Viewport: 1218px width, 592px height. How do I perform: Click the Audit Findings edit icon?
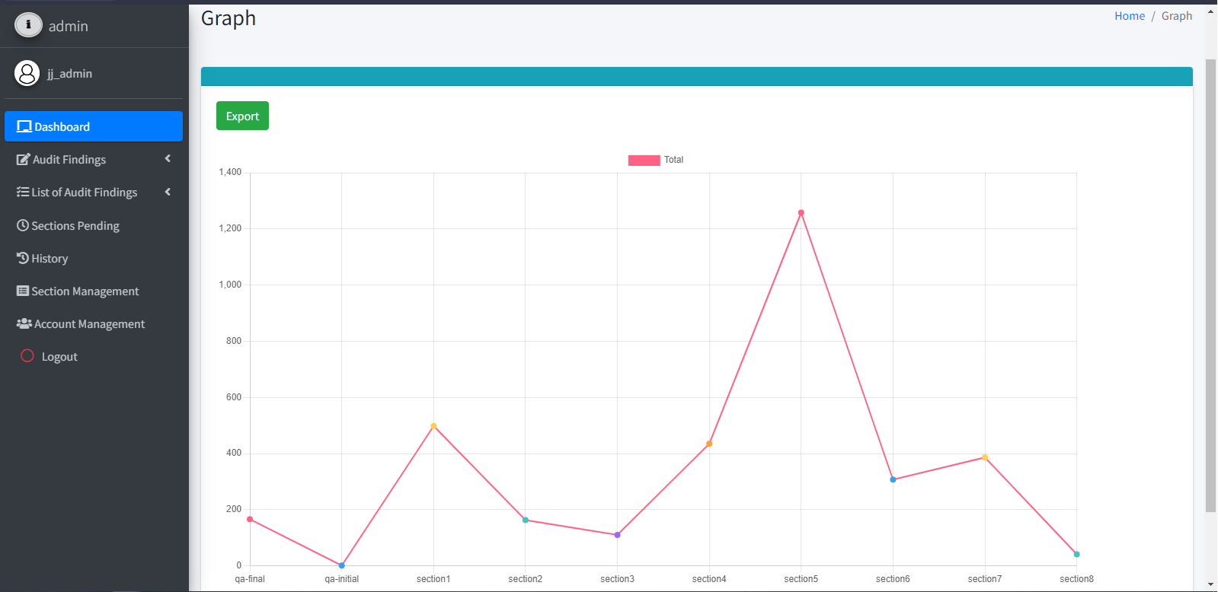23,159
